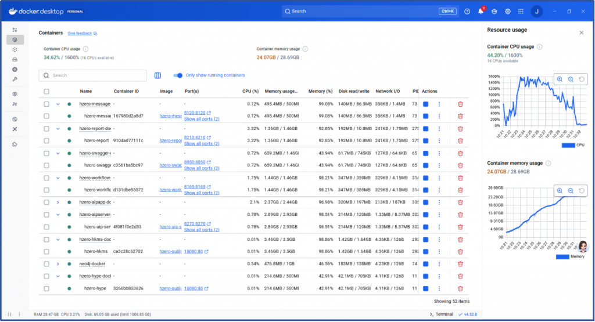595x322 pixels.
Task: Open Settings gear in top bar
Action: pyautogui.click(x=508, y=11)
